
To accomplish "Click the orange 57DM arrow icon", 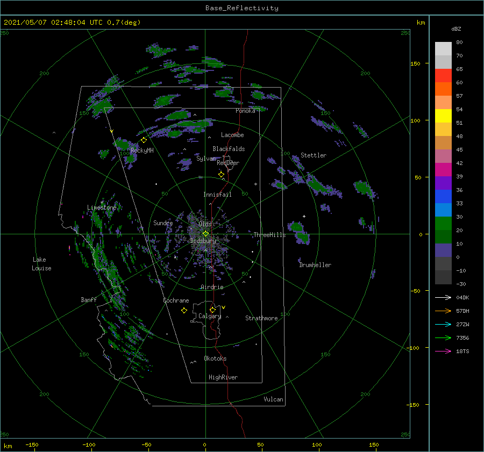I will (x=443, y=311).
